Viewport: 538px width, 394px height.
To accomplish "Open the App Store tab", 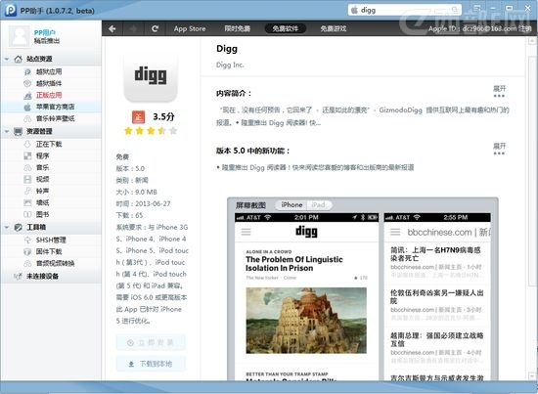I will (x=190, y=28).
